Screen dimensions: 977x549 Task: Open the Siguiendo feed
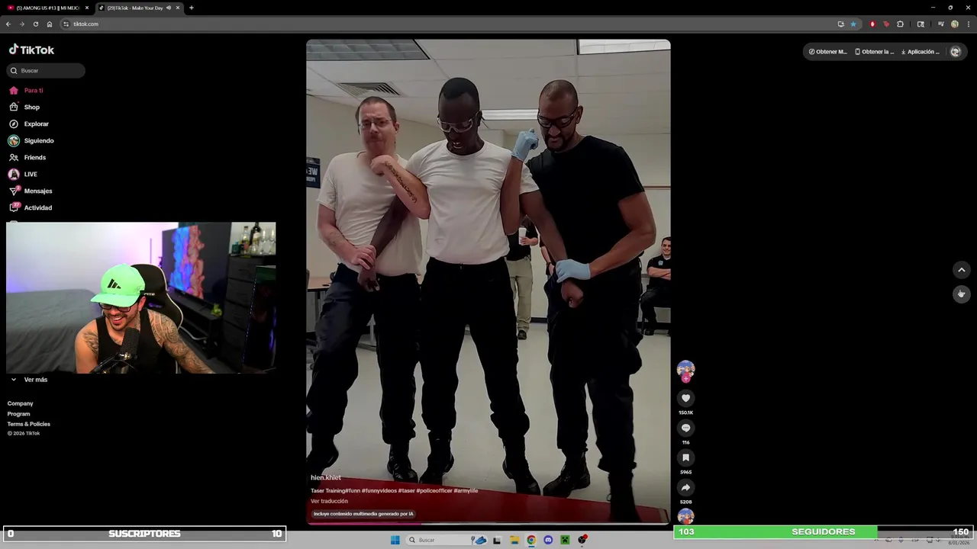click(x=31, y=140)
